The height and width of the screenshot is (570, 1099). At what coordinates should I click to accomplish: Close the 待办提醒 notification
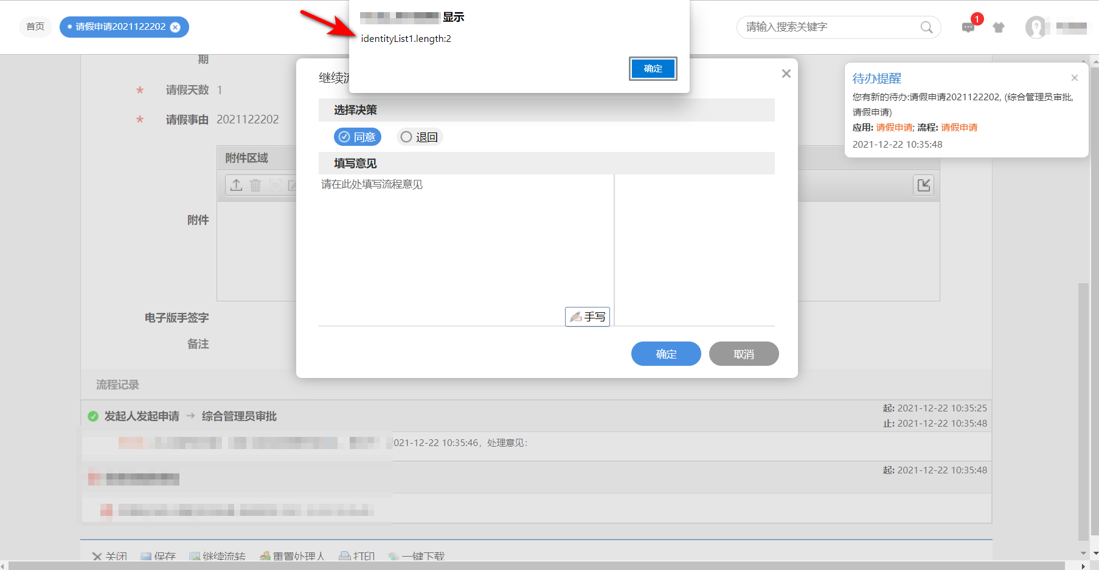tap(1075, 78)
